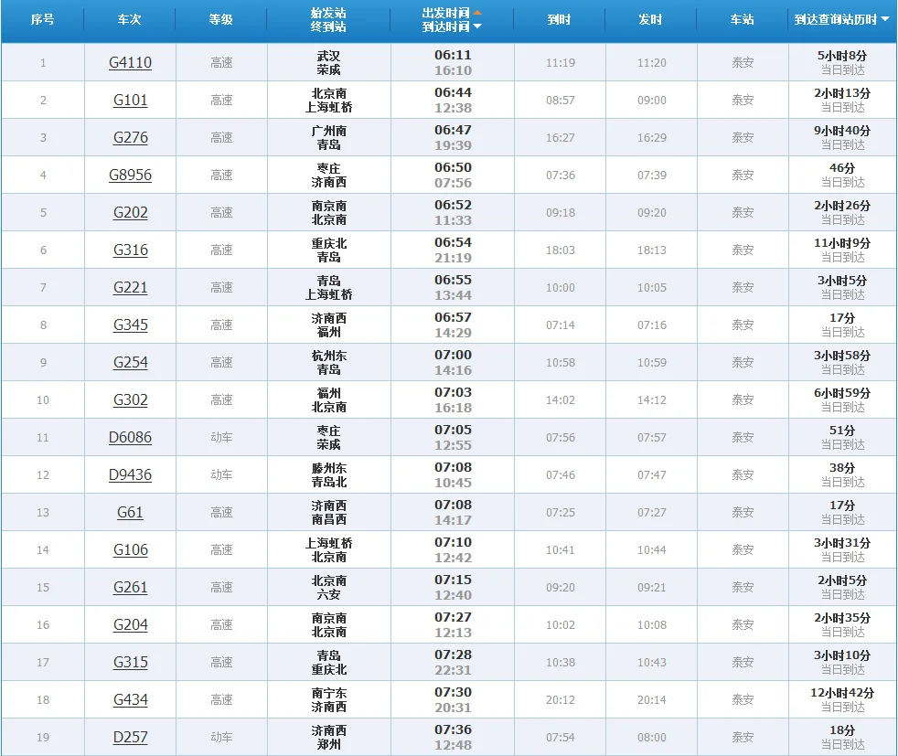This screenshot has width=898, height=756.
Task: Open train G4110 details
Action: click(130, 62)
